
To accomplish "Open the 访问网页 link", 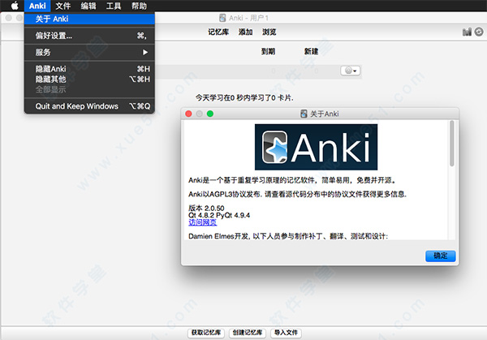I will pos(202,222).
